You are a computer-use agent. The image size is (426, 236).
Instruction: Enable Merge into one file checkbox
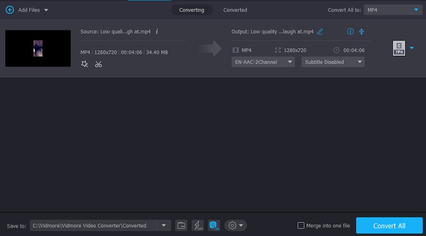coord(302,225)
